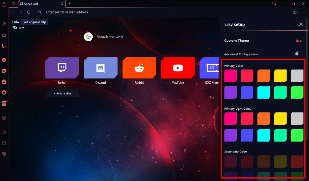Open GX Corner from the tab bar
This screenshot has width=309, height=181.
click(x=13, y=4)
